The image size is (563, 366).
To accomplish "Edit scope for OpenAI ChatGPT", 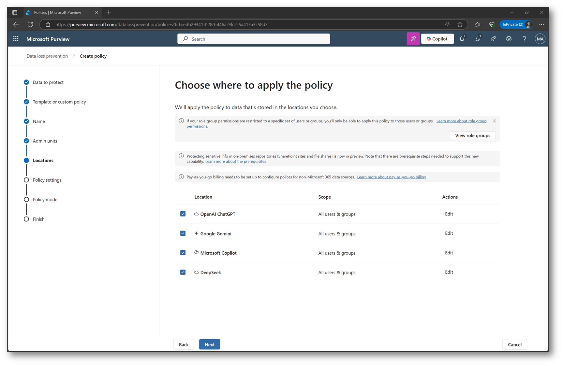I will [449, 214].
